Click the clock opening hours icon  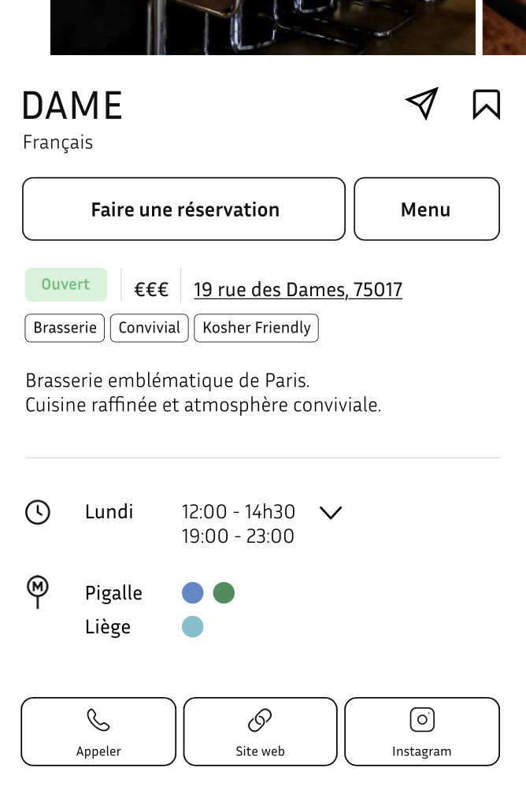coord(38,512)
